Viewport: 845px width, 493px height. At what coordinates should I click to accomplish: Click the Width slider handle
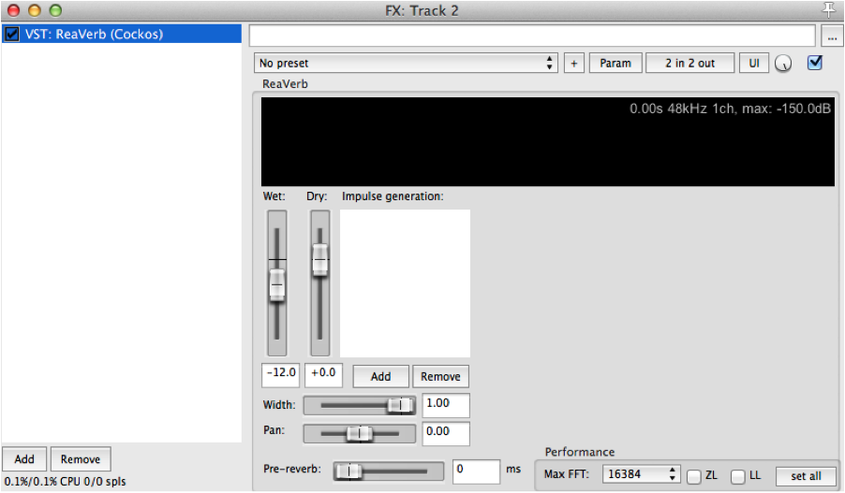[x=400, y=405]
